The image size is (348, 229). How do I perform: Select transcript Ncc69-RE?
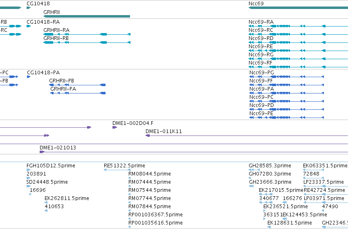(x=261, y=47)
